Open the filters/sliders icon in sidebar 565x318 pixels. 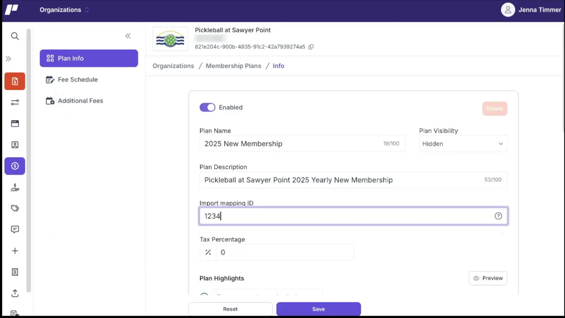pos(15,102)
